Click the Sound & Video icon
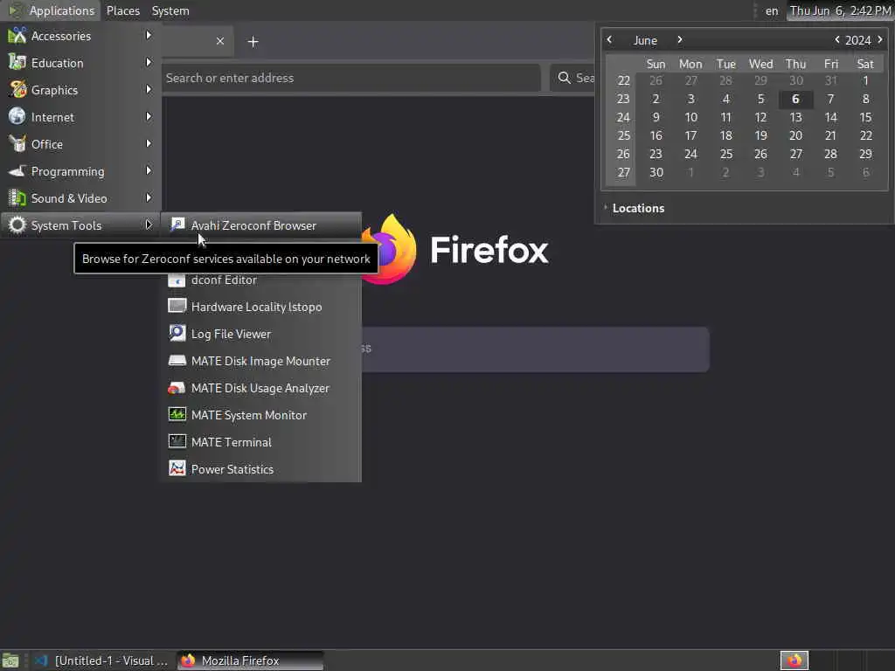 tap(17, 198)
